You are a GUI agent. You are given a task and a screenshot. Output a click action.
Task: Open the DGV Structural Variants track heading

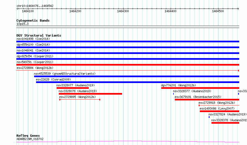pyautogui.click(x=39, y=35)
